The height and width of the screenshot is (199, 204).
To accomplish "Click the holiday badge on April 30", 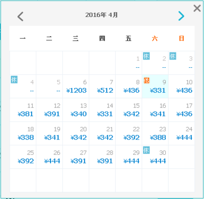I will pos(146,150).
